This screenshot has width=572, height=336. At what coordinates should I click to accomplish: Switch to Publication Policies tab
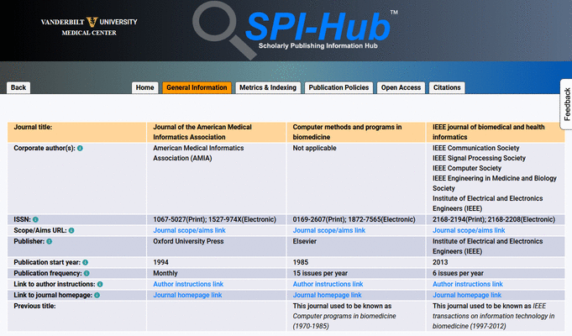click(338, 87)
